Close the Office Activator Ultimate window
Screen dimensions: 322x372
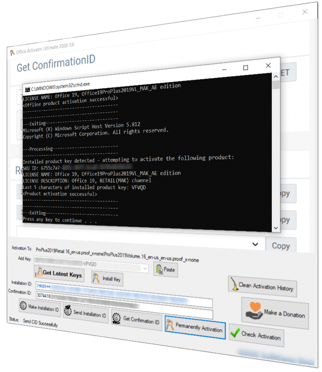click(305, 12)
